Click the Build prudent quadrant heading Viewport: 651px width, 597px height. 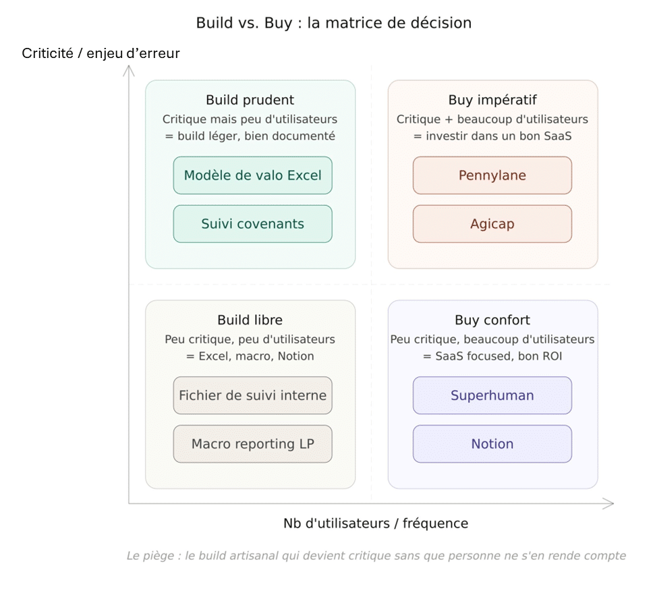pyautogui.click(x=250, y=100)
